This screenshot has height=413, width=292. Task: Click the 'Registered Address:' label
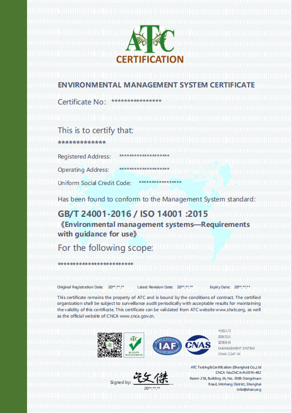pos(84,156)
